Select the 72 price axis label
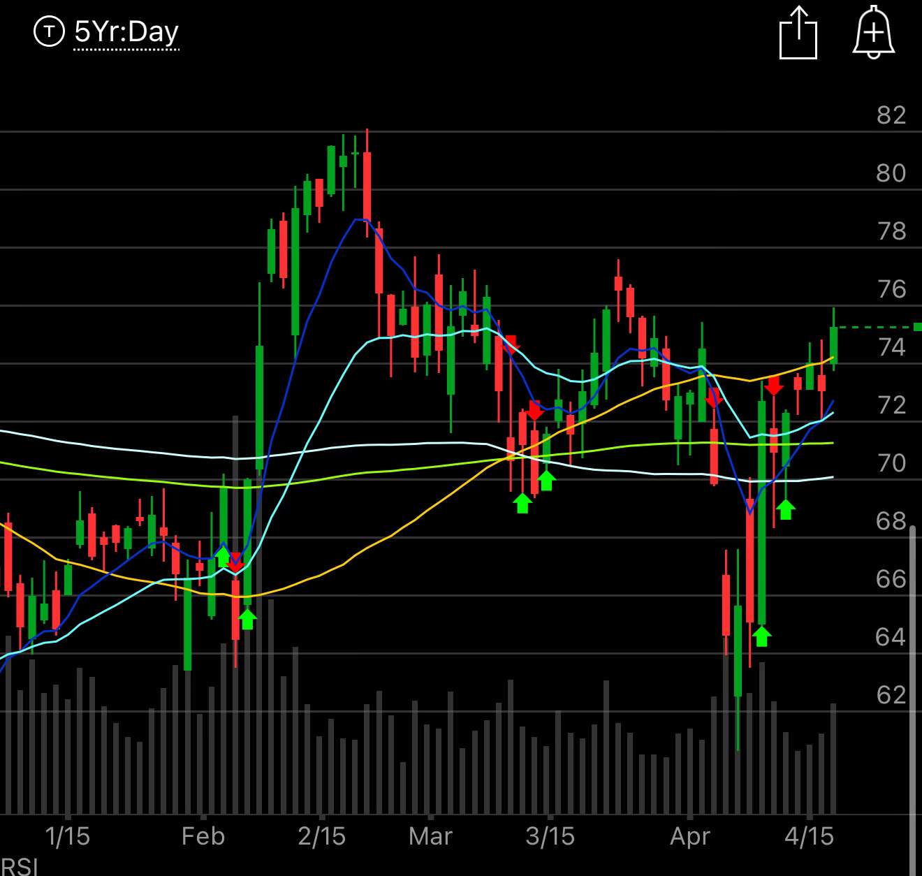This screenshot has height=876, width=922. (891, 405)
